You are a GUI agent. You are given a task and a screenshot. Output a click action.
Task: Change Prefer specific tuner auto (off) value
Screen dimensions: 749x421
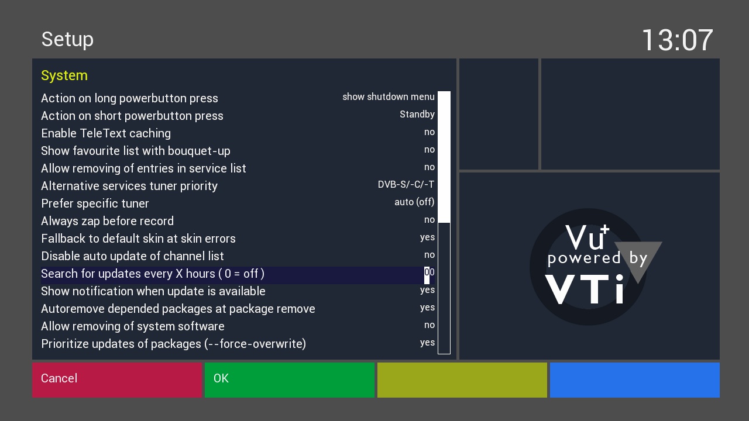(414, 202)
